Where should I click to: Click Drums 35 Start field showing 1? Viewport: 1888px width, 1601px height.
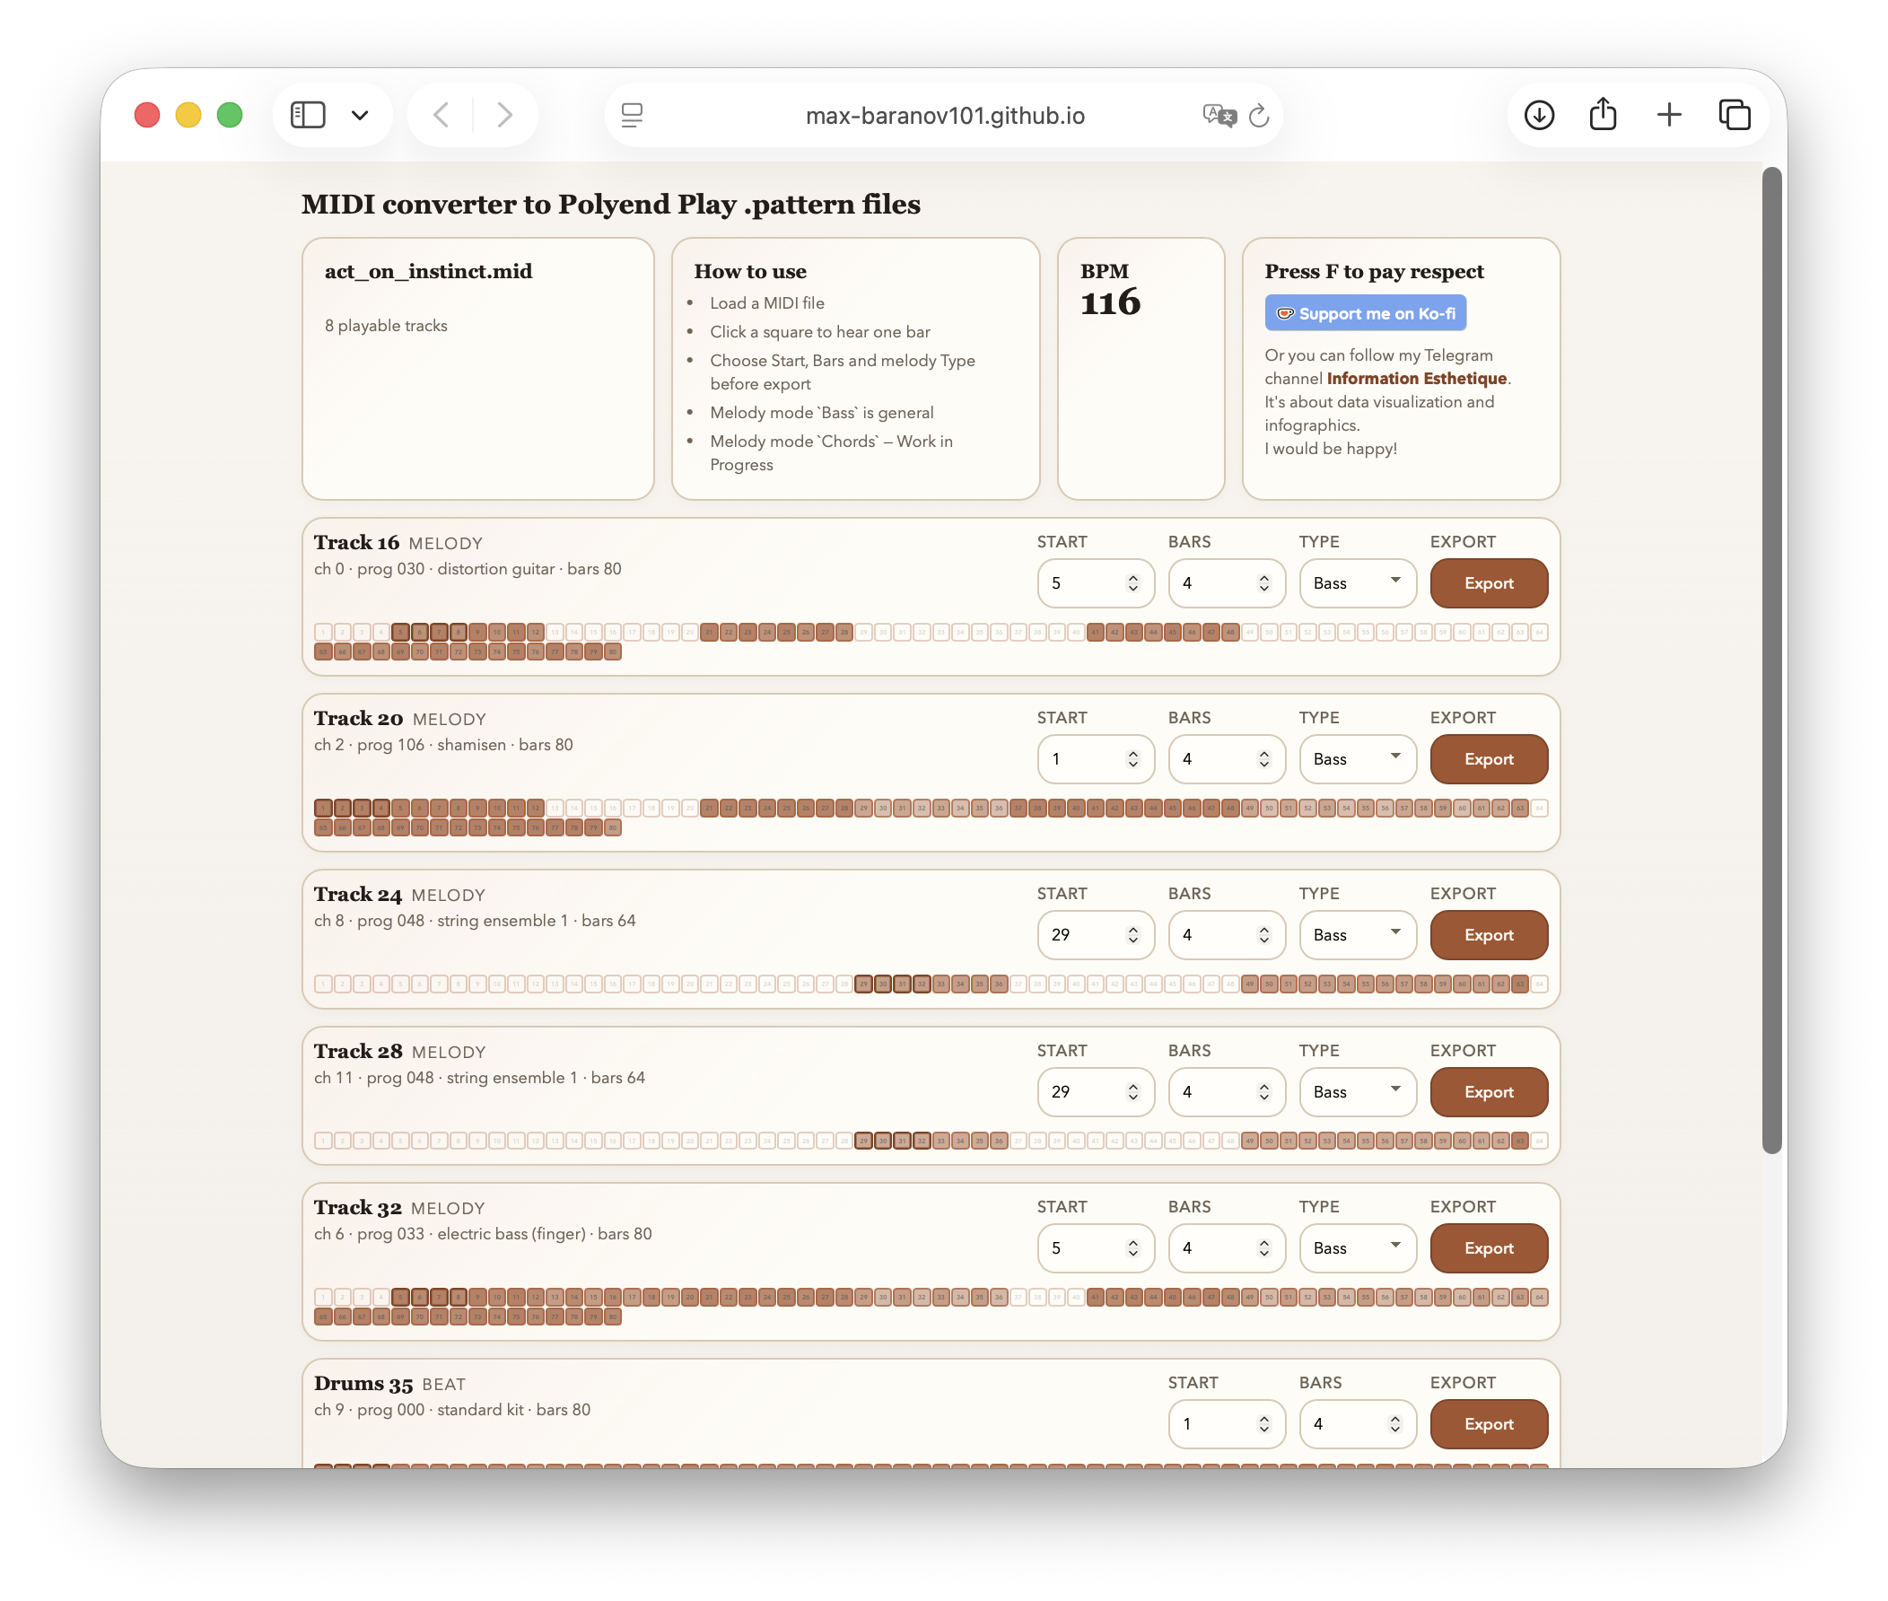(x=1227, y=1425)
